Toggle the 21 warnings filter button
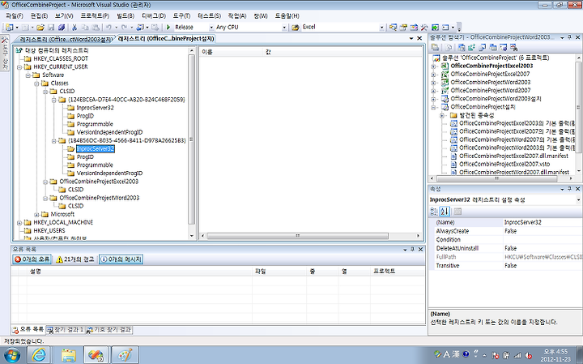583x364 pixels. point(75,259)
